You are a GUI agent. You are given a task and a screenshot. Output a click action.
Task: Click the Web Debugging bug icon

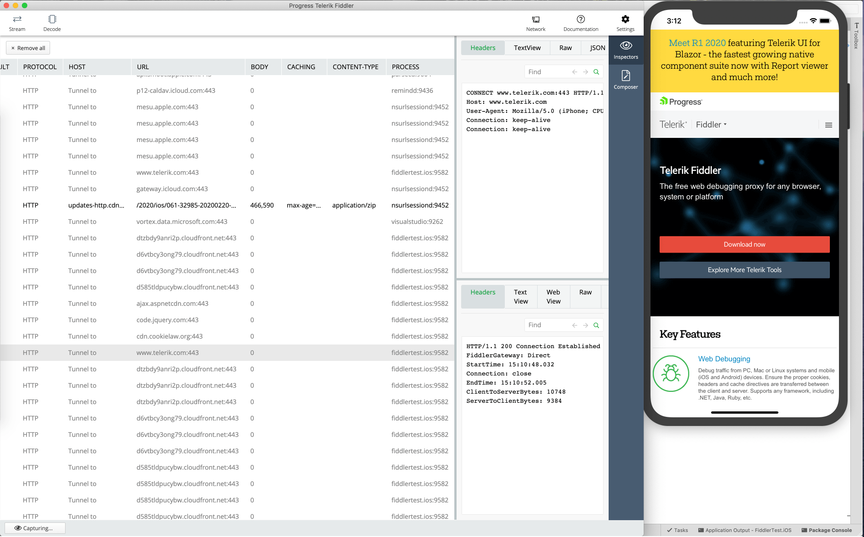[x=671, y=374]
